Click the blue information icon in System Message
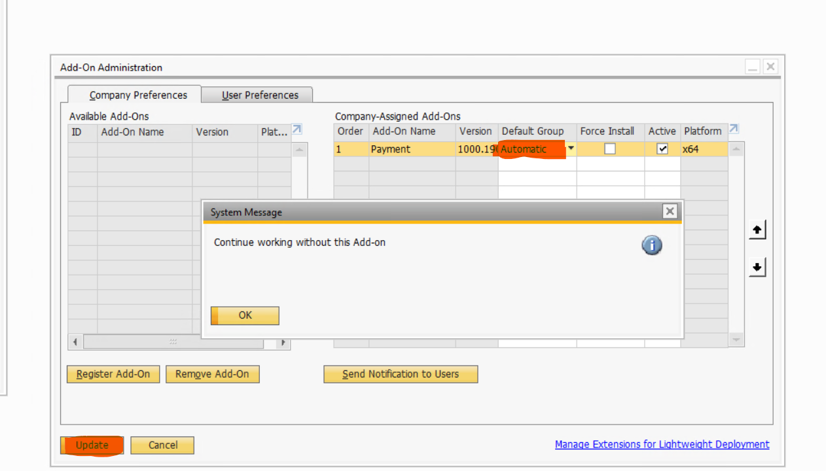 [x=652, y=245]
